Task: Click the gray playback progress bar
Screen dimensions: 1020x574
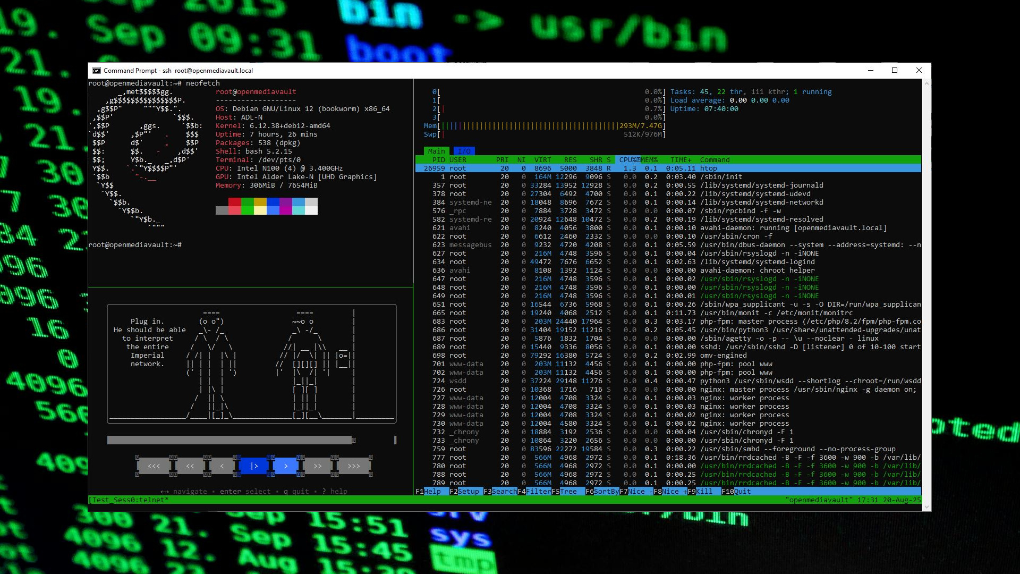Action: click(x=229, y=440)
